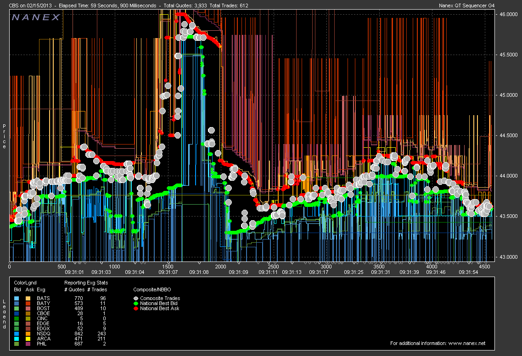Click NSDQ trade count 243
522x356 pixels.
tap(101, 334)
